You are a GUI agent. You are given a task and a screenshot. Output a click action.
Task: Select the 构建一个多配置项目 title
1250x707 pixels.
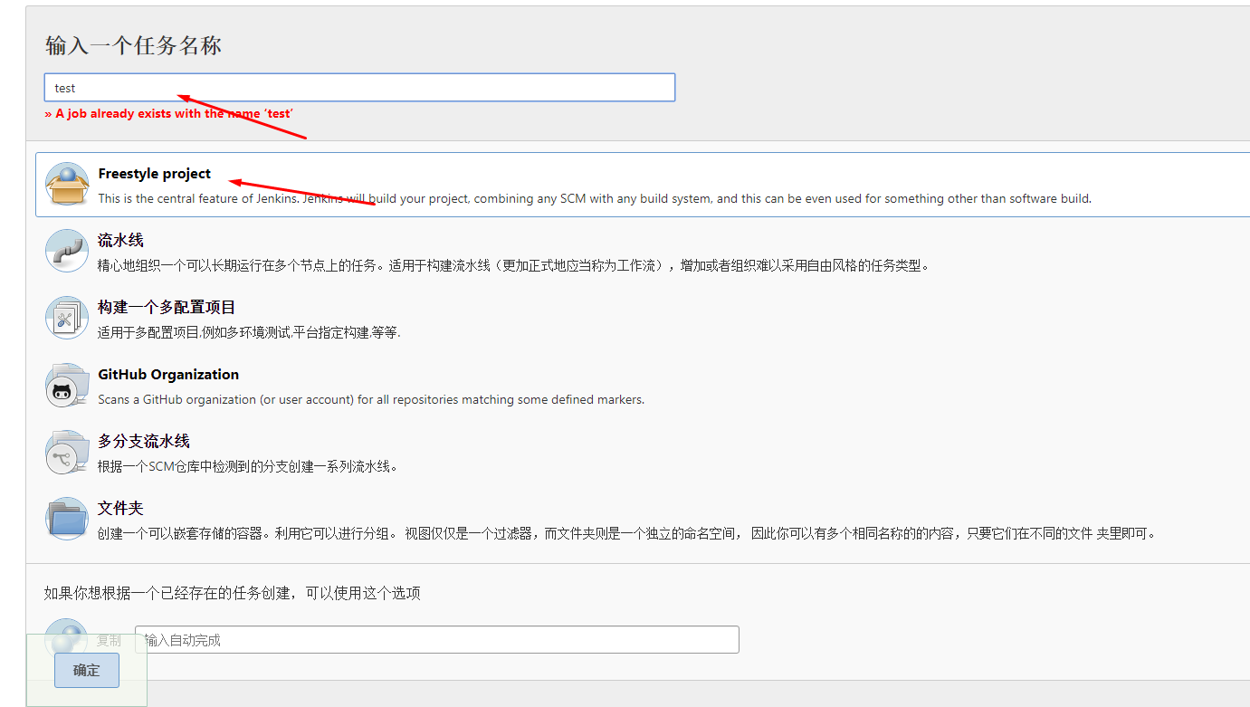(x=167, y=308)
